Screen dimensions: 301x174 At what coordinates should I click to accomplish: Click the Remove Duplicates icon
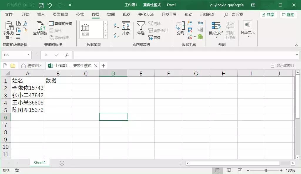point(190,29)
